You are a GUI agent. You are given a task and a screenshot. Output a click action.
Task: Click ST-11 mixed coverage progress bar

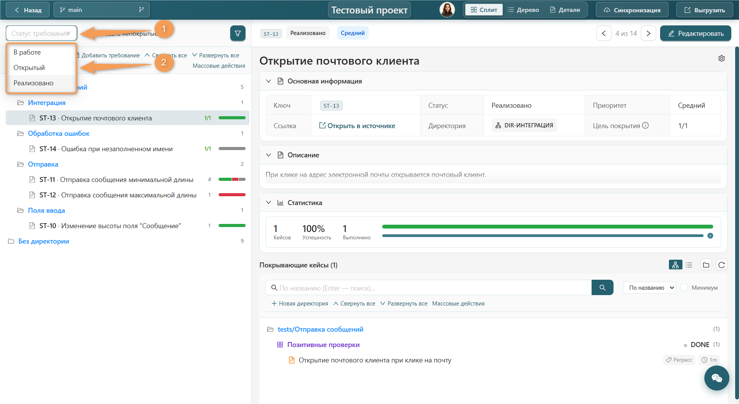232,179
